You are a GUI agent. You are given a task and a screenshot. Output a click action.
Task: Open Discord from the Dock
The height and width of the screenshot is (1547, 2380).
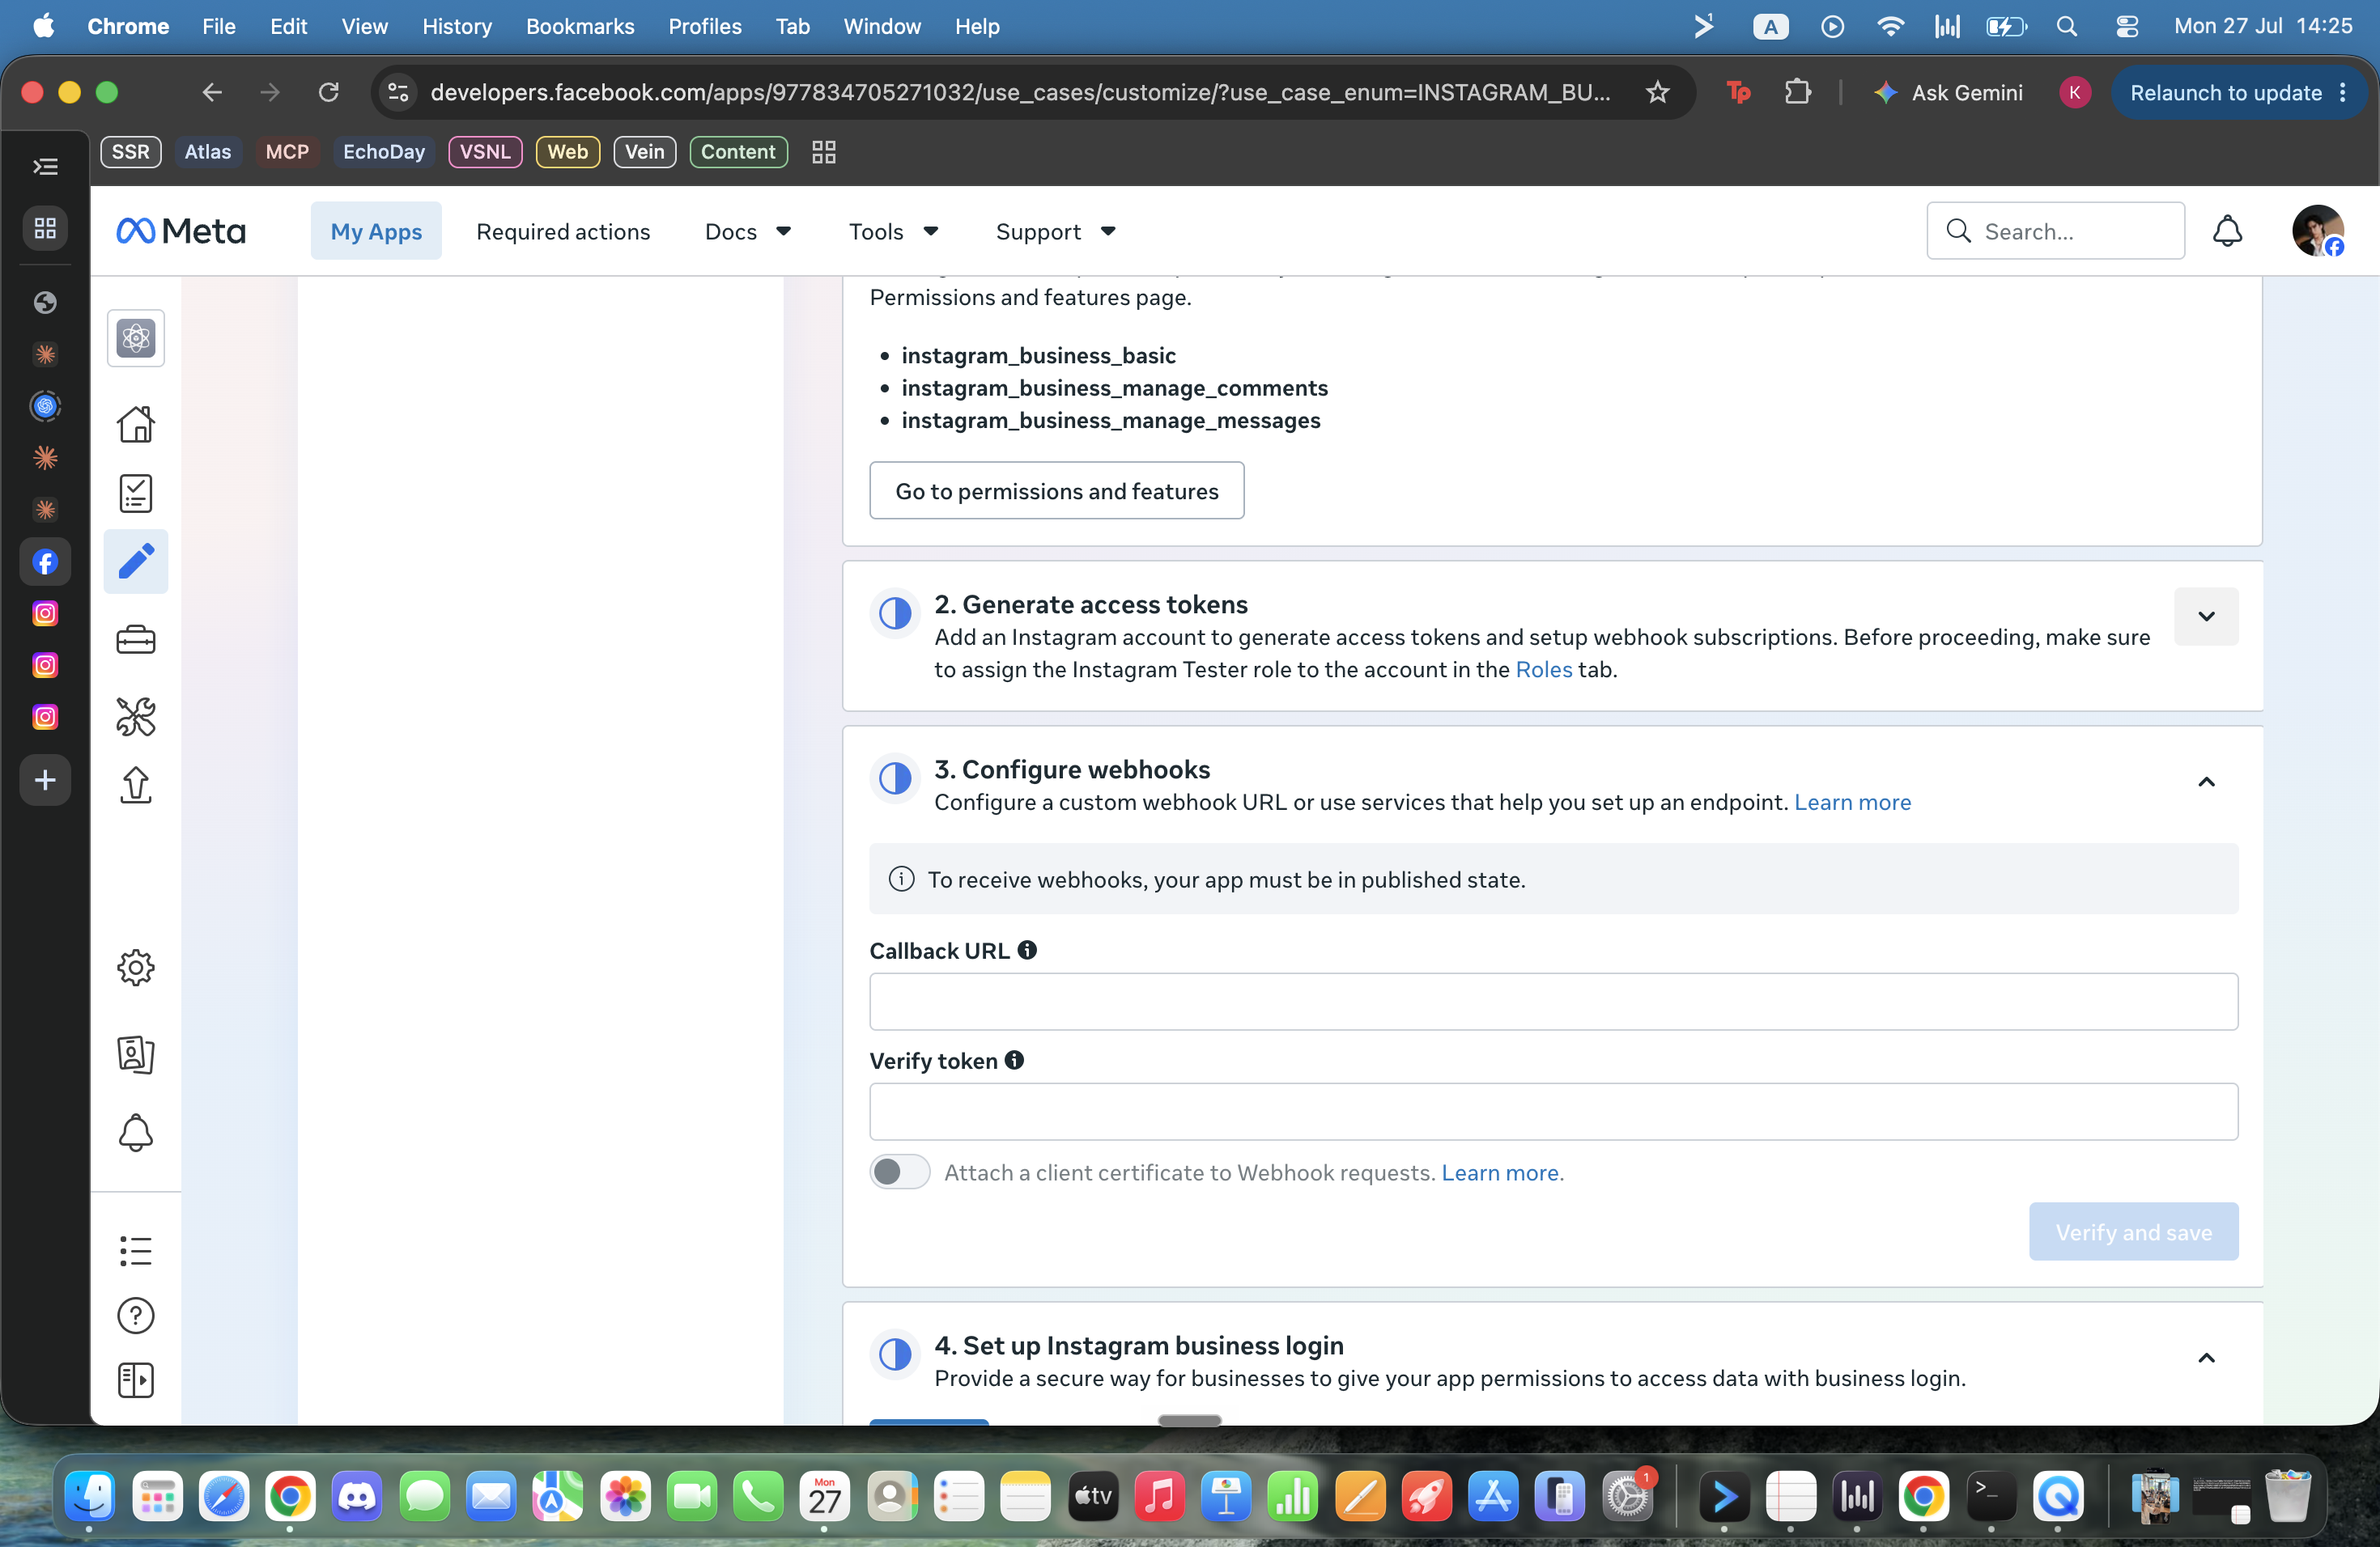click(x=357, y=1496)
